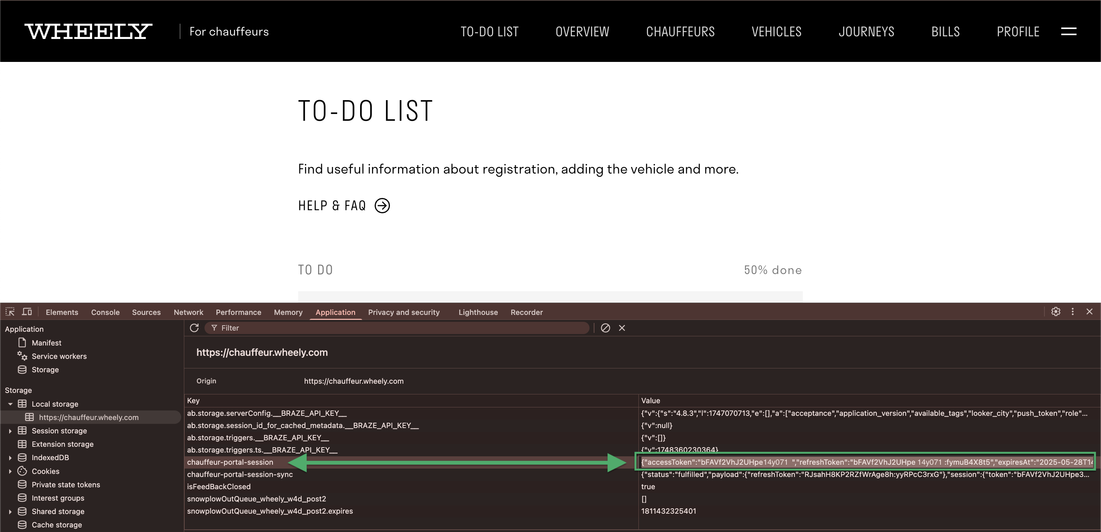Select ab.storage.triggers.ts.__BRAZE_API_KEY__ key

click(262, 450)
